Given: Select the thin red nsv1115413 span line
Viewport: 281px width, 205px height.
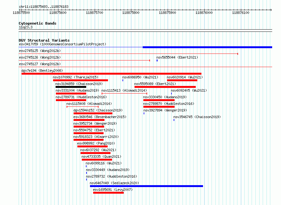Looking at the screenshot, I should point(124,94).
